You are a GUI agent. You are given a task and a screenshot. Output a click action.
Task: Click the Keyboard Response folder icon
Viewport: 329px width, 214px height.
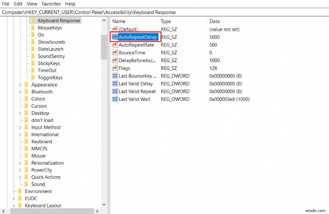click(33, 21)
